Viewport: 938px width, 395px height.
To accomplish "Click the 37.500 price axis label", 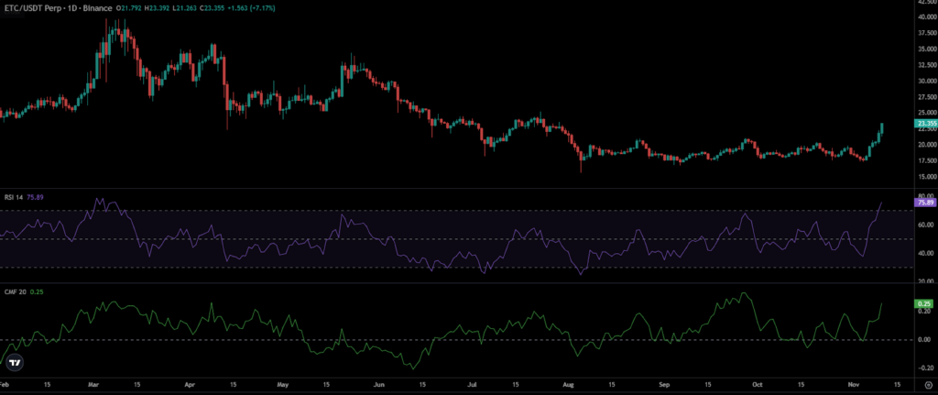I will click(x=926, y=34).
